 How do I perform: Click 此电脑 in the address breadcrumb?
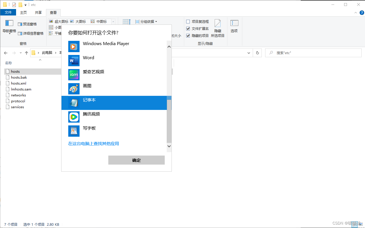click(x=47, y=53)
